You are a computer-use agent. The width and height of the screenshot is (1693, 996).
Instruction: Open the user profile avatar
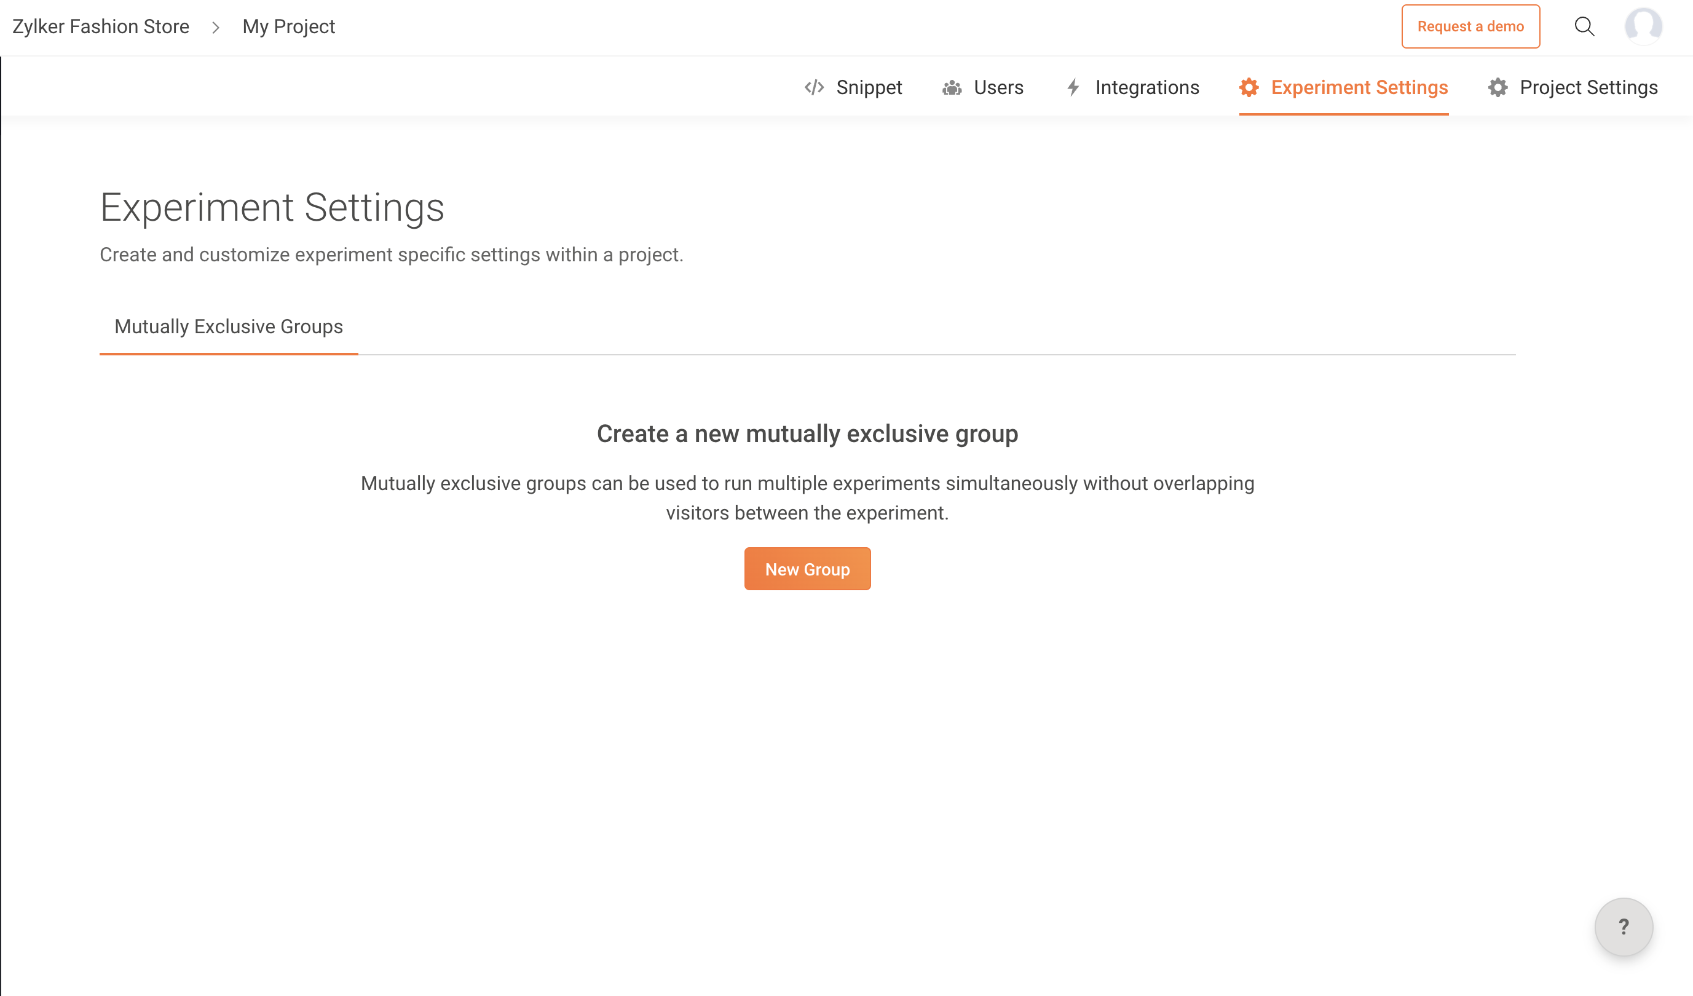(x=1643, y=26)
